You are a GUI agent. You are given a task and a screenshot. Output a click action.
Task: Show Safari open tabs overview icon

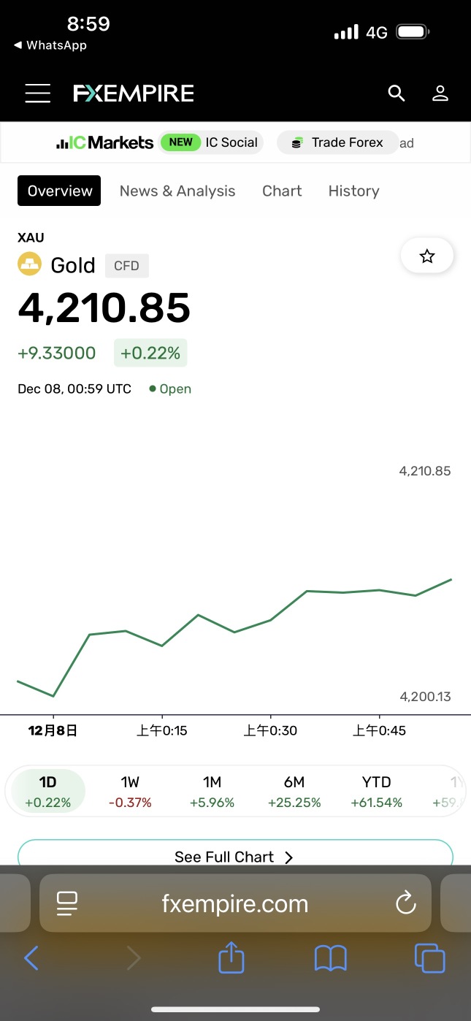click(x=429, y=958)
